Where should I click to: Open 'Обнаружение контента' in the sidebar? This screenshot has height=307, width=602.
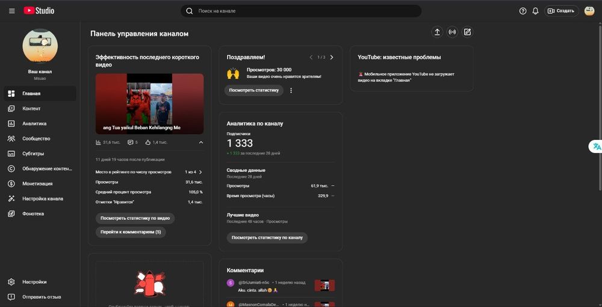coord(40,169)
